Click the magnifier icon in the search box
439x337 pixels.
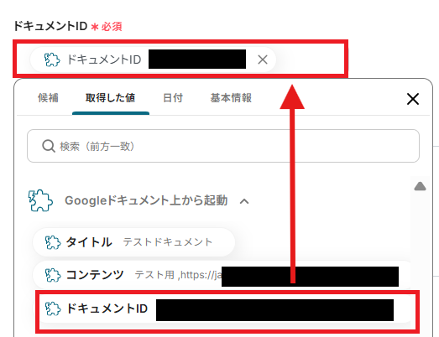coord(49,146)
